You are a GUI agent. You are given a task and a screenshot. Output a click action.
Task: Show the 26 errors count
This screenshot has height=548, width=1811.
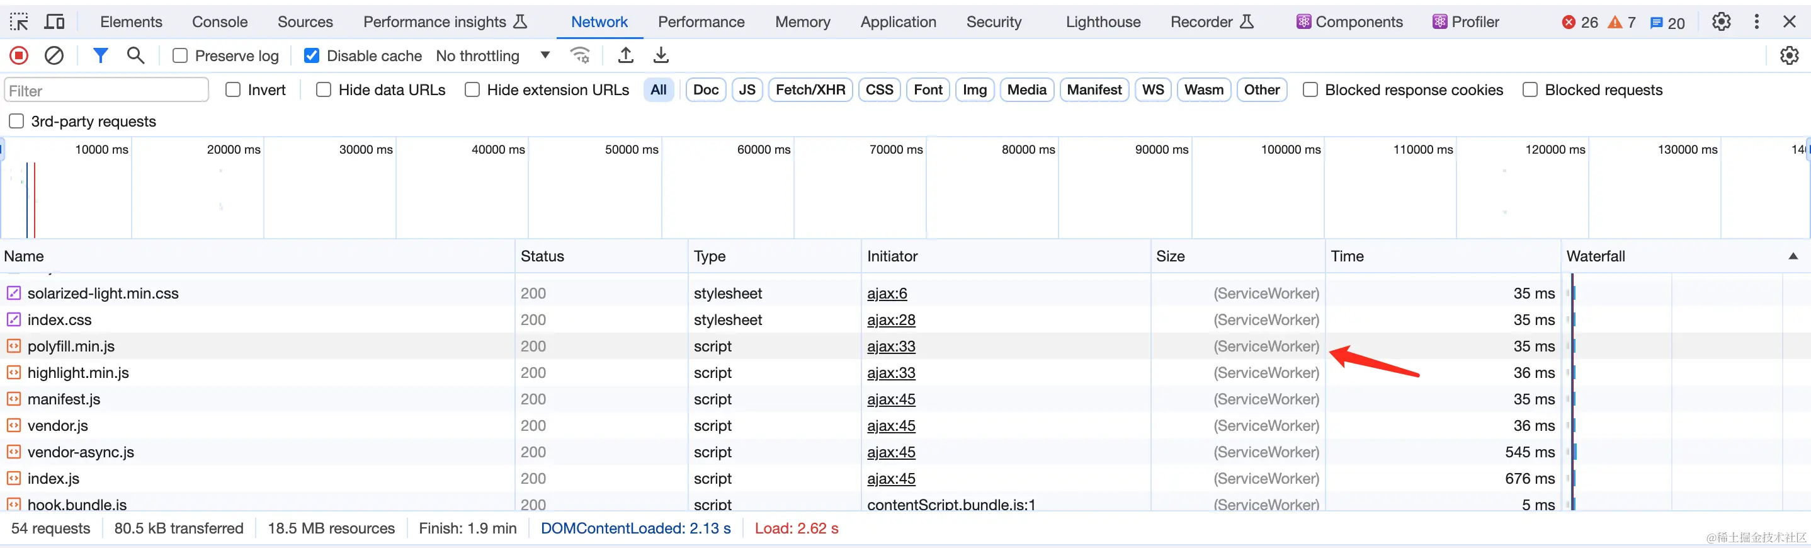coord(1580,23)
